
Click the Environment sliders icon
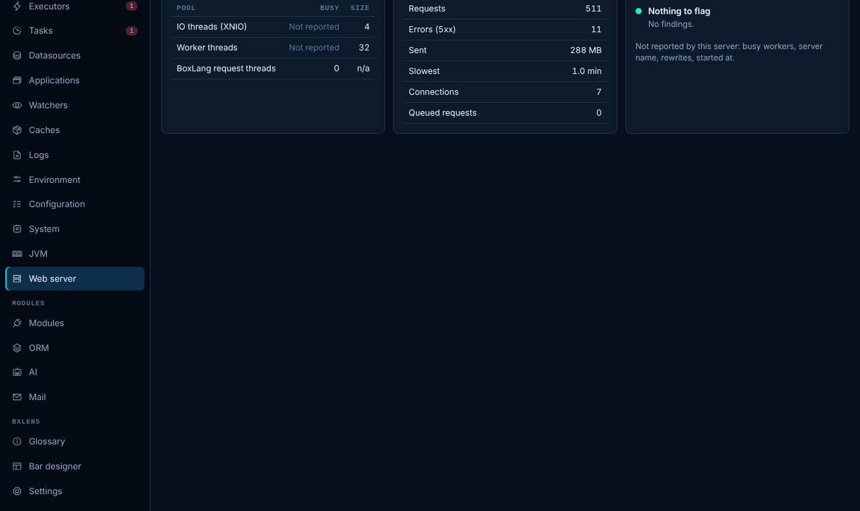17,180
